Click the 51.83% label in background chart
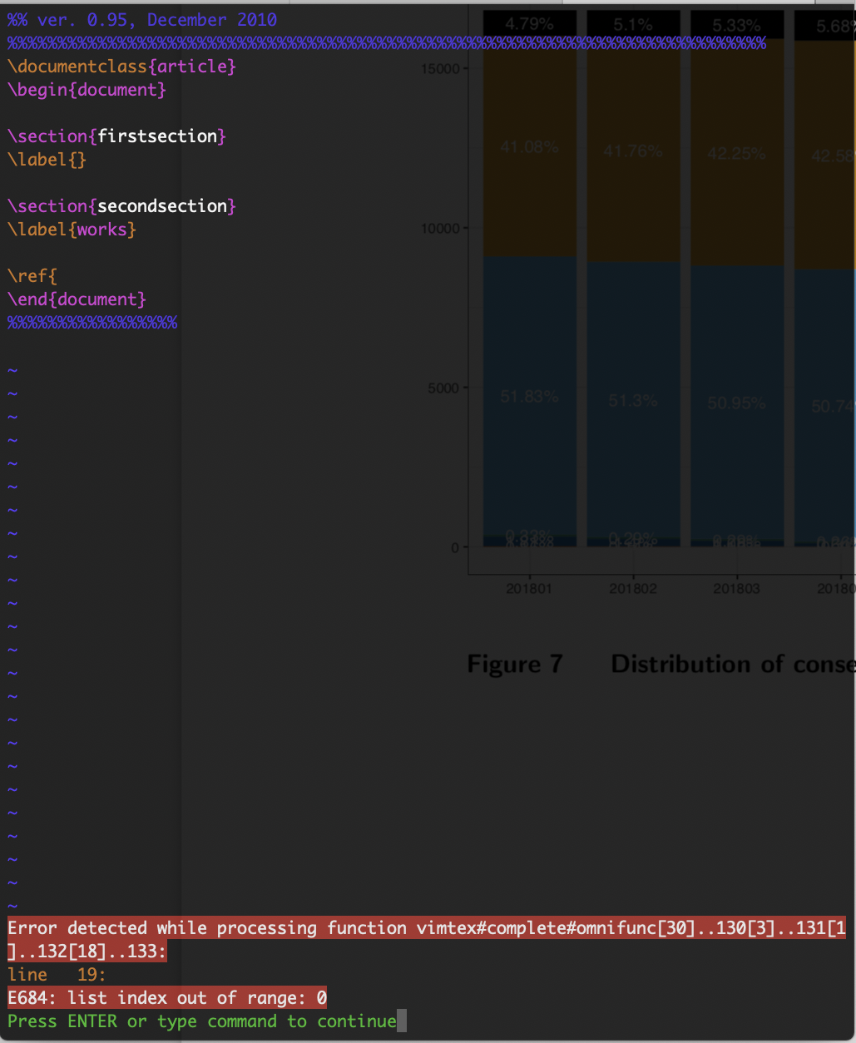Screen dimensions: 856x1043 529,397
